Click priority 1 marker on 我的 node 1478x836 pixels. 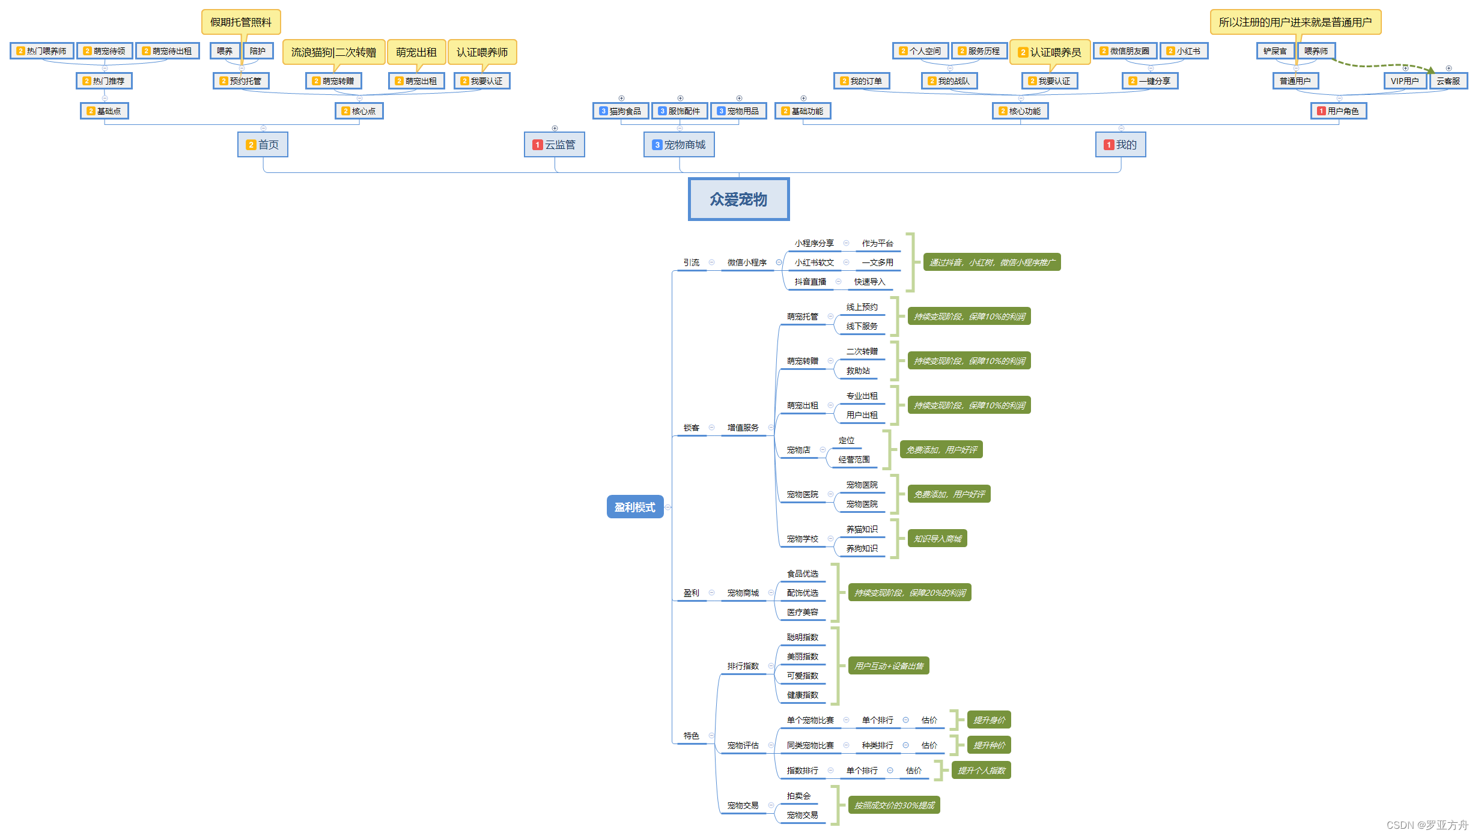click(x=1109, y=145)
